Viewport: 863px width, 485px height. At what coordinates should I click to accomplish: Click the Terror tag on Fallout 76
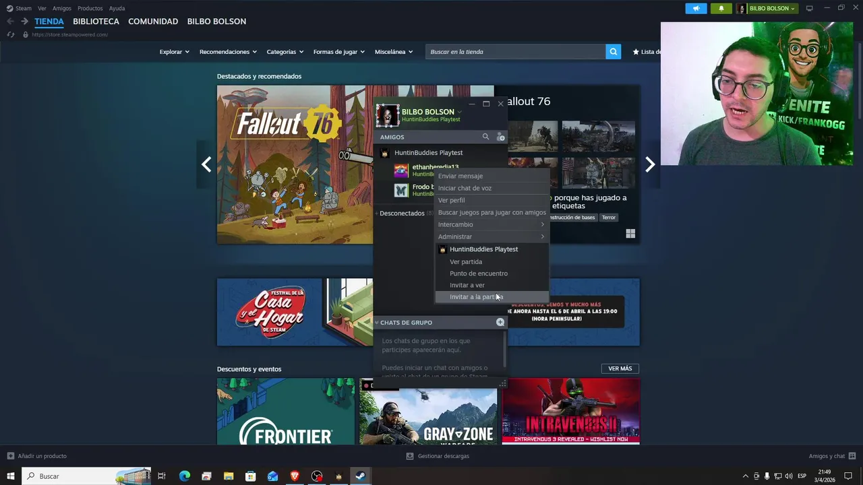point(609,218)
